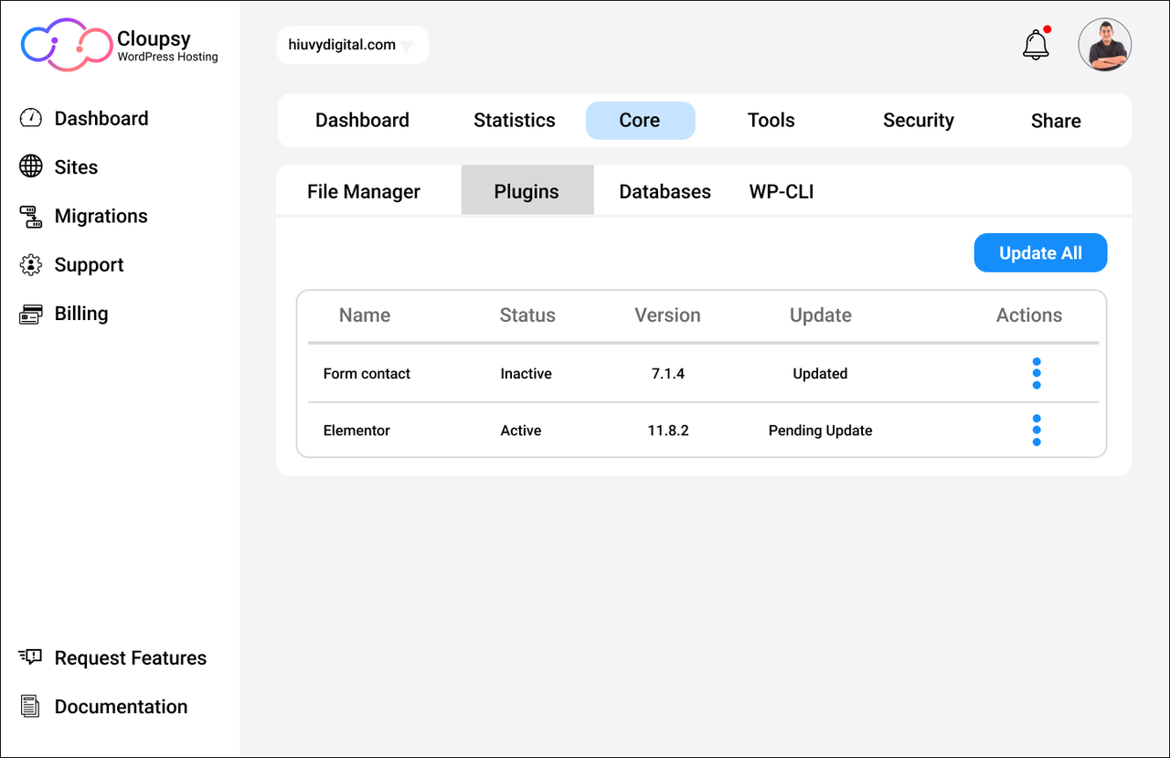Select the Databases tab
Screen dimensions: 1170x758
tap(665, 191)
